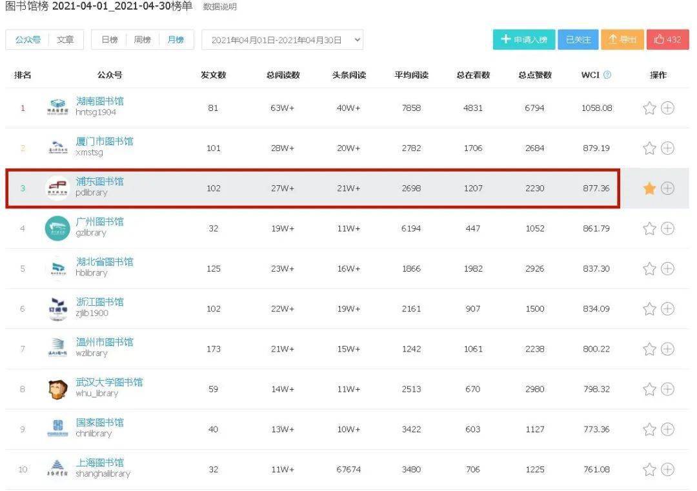Click plus icon in 广州图书馆 row
Viewport: 697px width, 491px height.
tap(667, 228)
